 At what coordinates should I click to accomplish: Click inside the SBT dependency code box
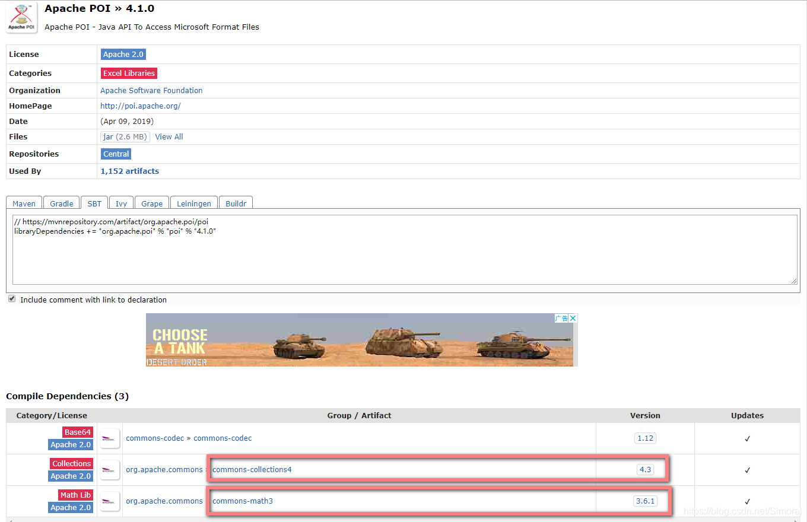405,250
